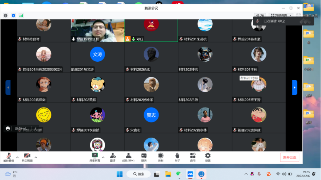The width and height of the screenshot is (321, 180).
Task: Unmute microphone with 解除静音
Action: [x=9, y=156]
